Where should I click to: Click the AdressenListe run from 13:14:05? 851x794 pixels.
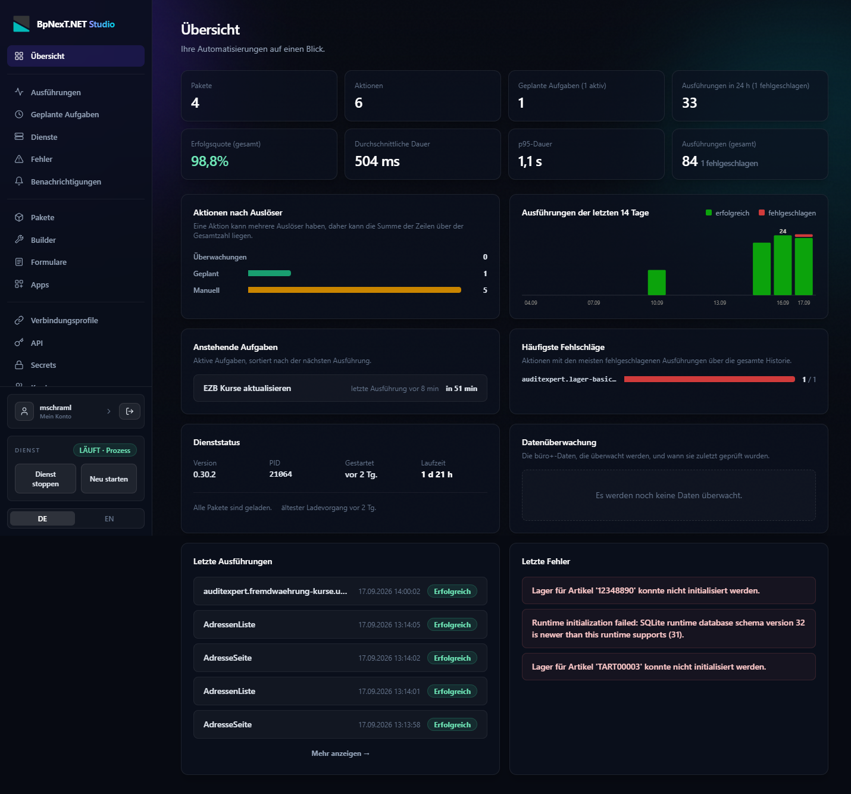coord(340,624)
